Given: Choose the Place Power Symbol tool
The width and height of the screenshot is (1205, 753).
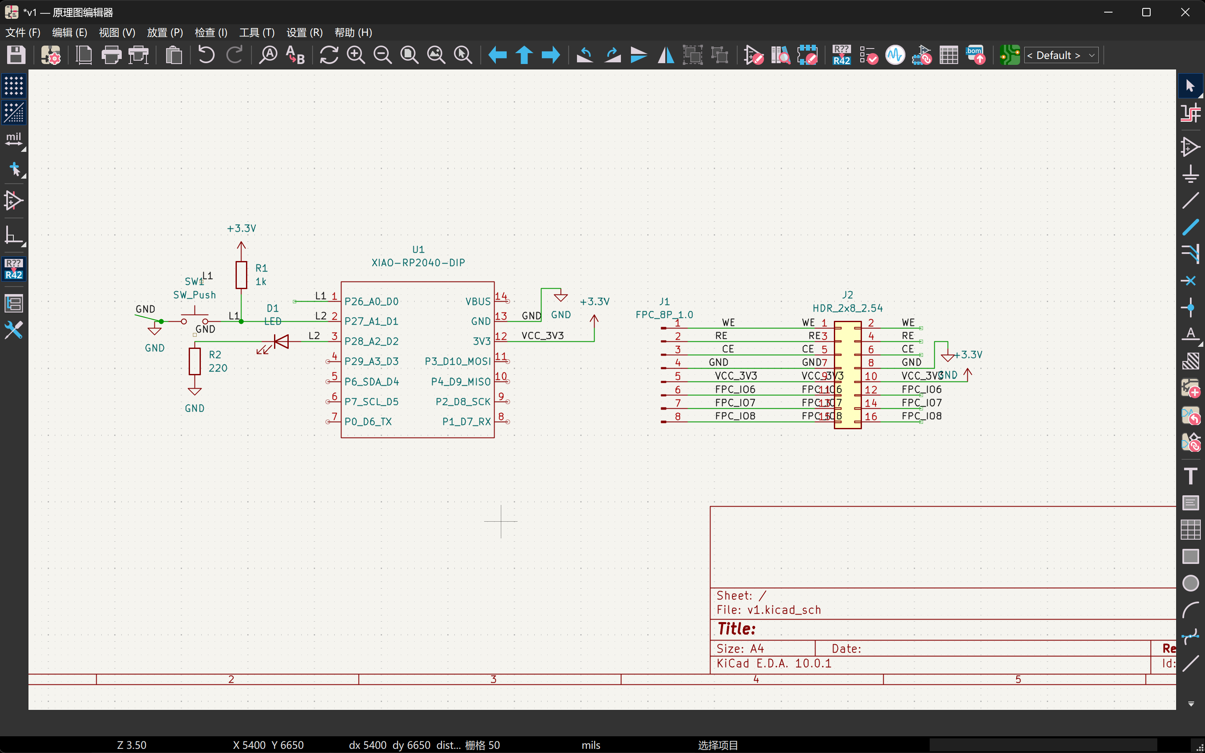Looking at the screenshot, I should [1190, 174].
